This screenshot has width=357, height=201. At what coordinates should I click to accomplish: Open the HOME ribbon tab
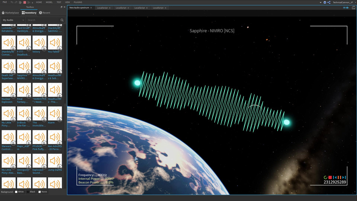click(x=39, y=2)
